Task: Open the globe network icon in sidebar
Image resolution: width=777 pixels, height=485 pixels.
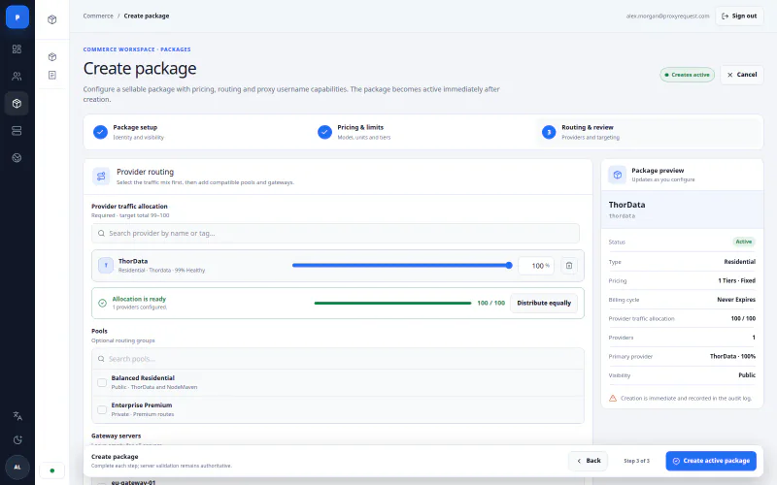Action: tap(17, 158)
